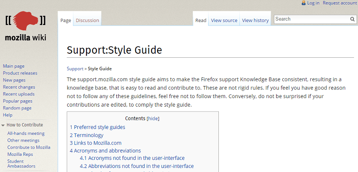
Task: Click the Request account link
Action: (x=340, y=3)
